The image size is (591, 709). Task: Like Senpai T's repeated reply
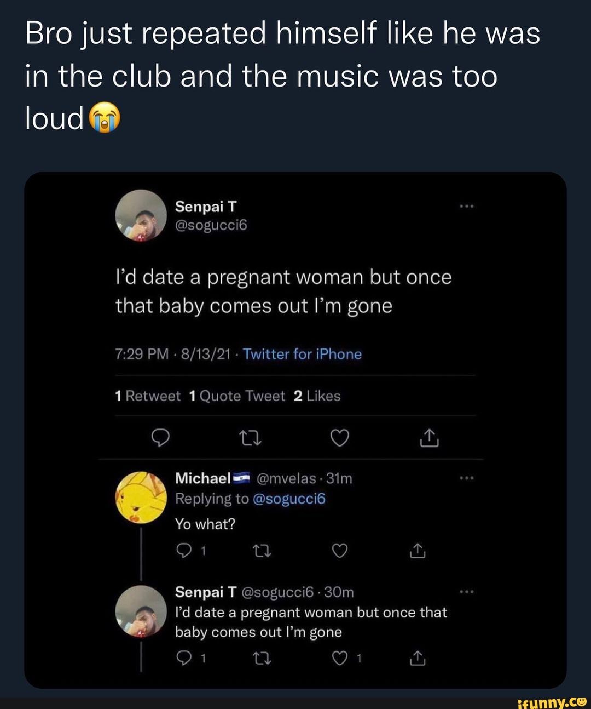pyautogui.click(x=340, y=659)
